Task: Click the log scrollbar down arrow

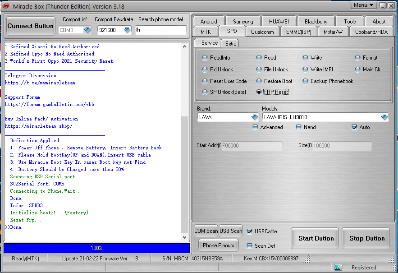Action: click(184, 237)
